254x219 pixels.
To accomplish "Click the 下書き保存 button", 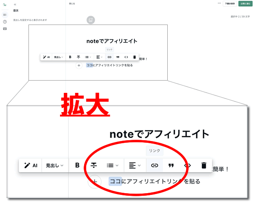I will 230,4.
